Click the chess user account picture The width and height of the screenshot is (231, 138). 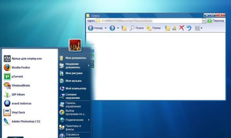(75, 45)
